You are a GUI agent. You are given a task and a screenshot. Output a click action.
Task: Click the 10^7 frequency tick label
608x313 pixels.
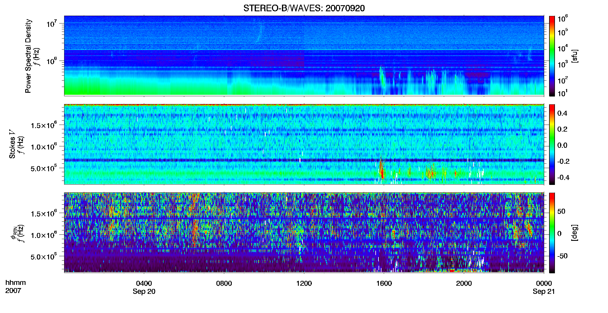tap(52, 23)
